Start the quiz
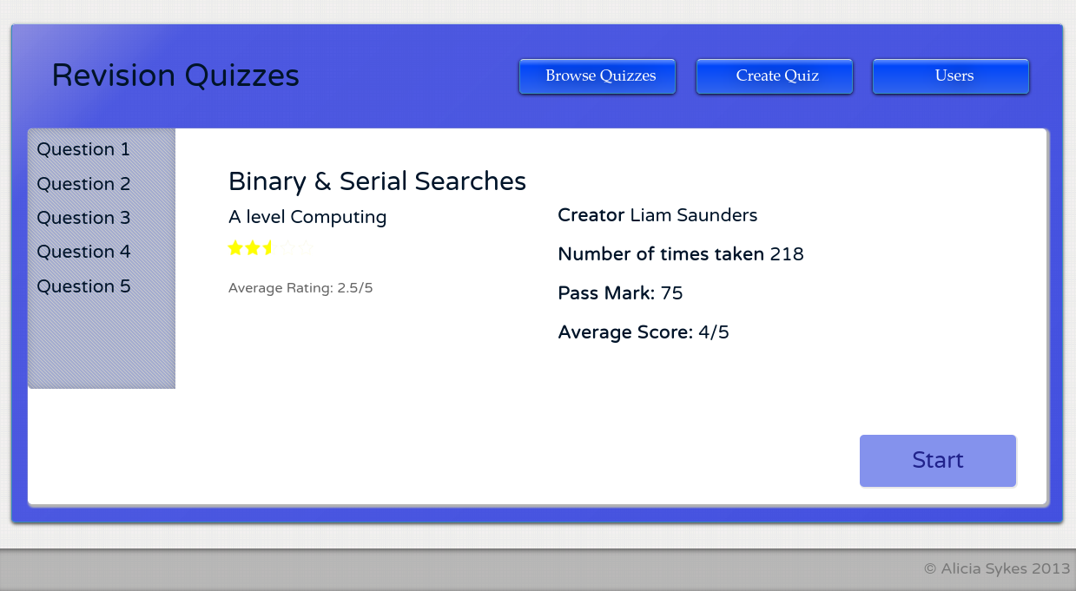1076x591 pixels. click(937, 460)
